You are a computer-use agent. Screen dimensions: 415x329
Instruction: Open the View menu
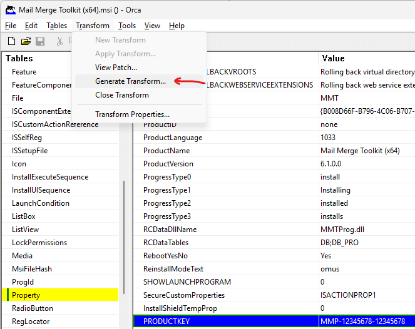pyautogui.click(x=152, y=26)
